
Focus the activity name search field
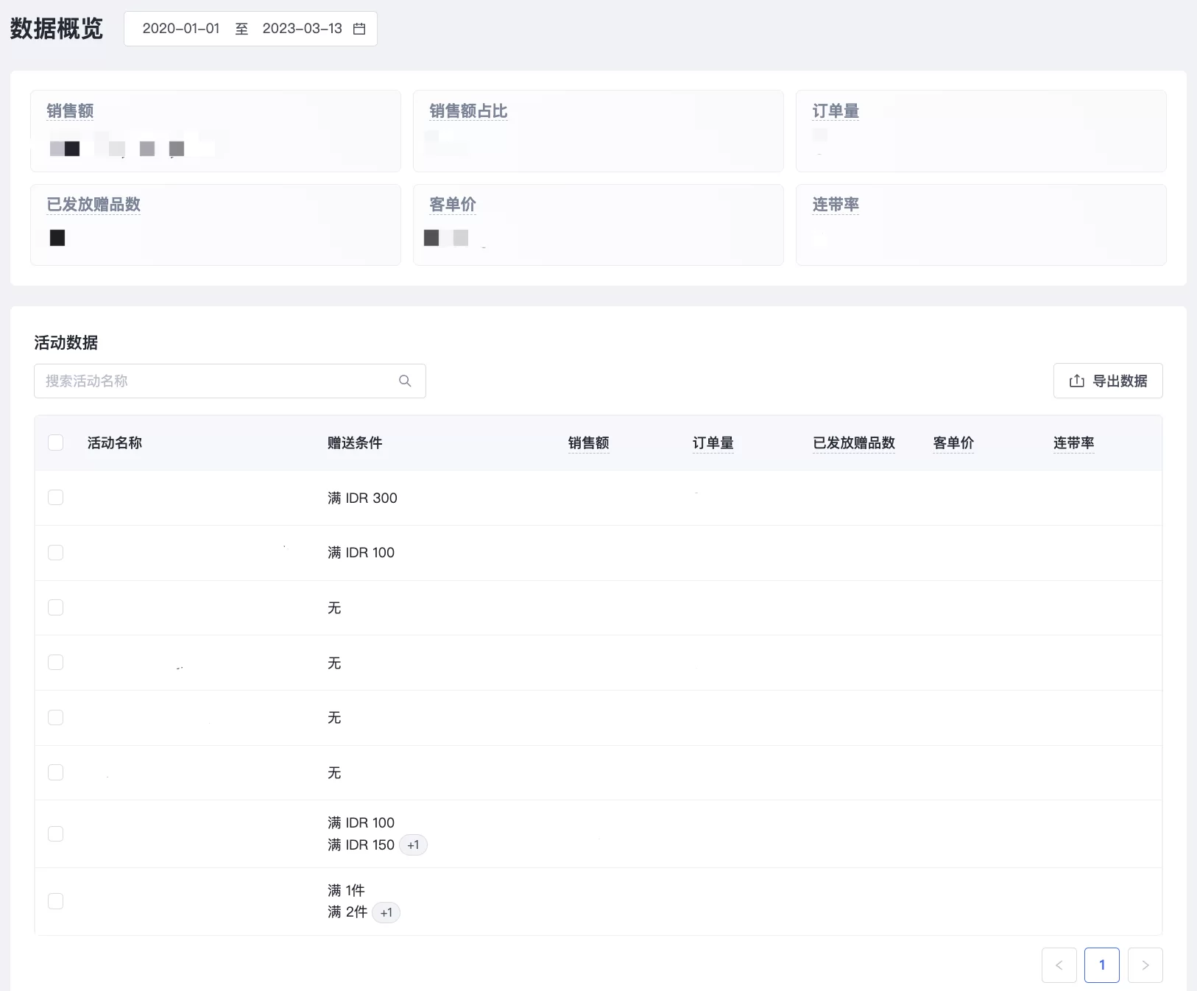(230, 381)
